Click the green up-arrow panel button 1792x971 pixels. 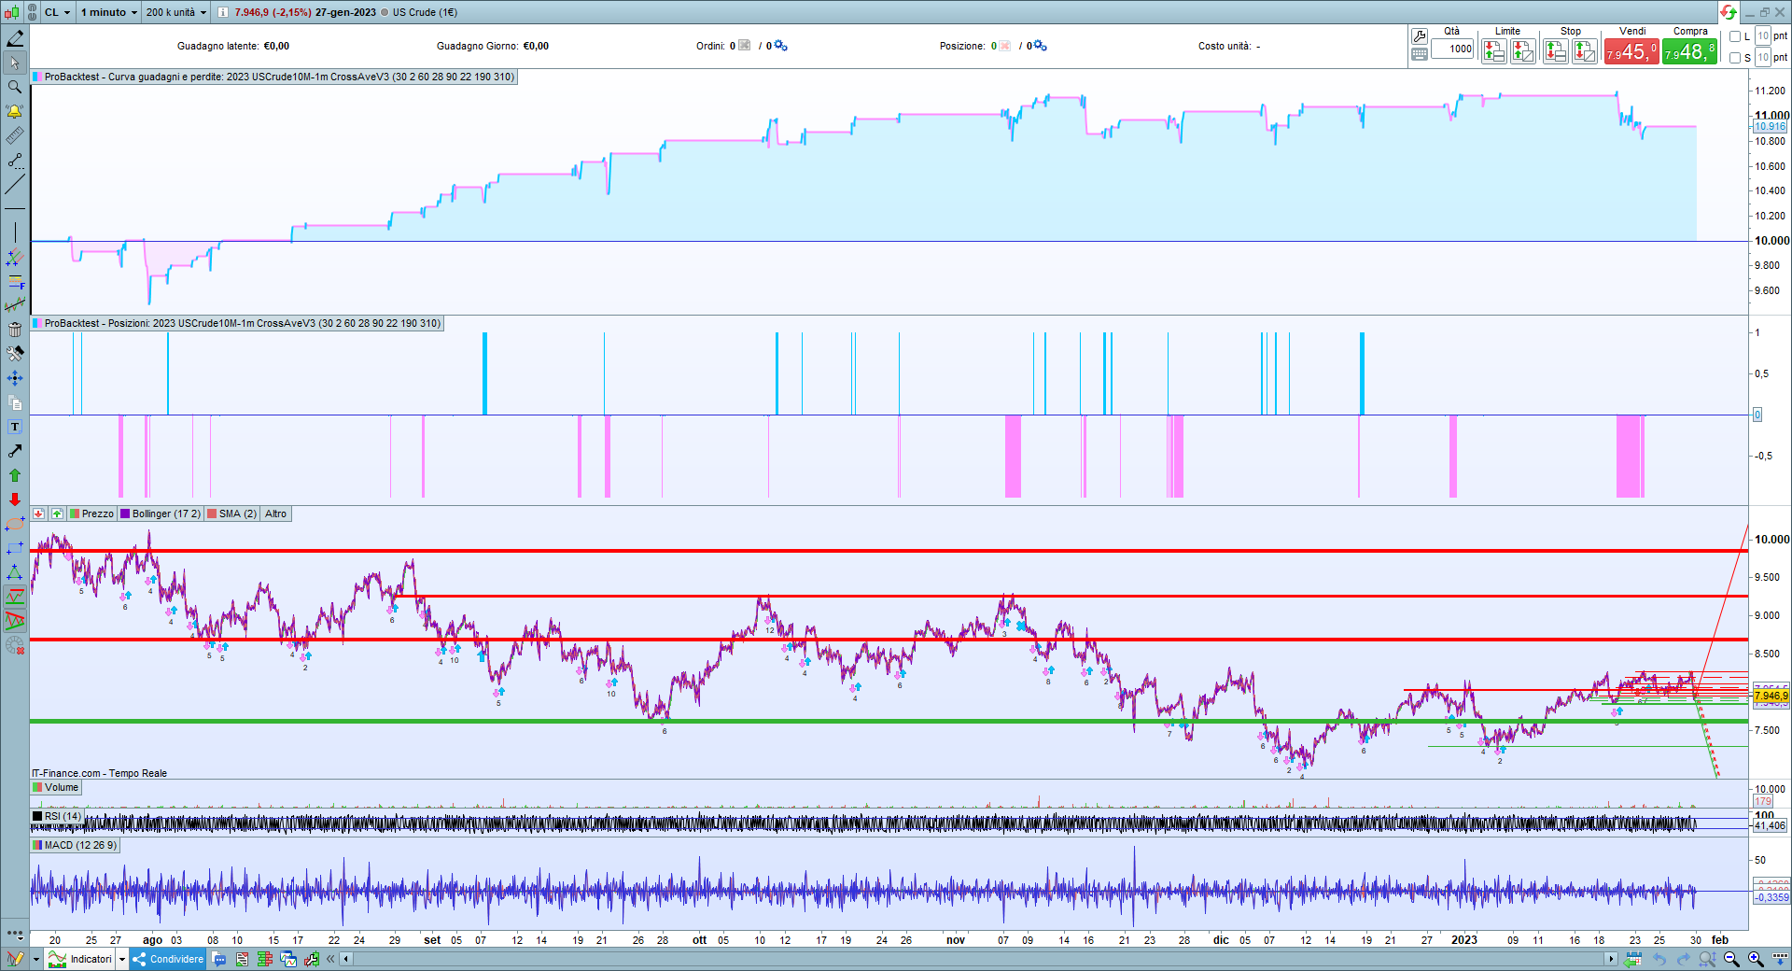tap(57, 514)
